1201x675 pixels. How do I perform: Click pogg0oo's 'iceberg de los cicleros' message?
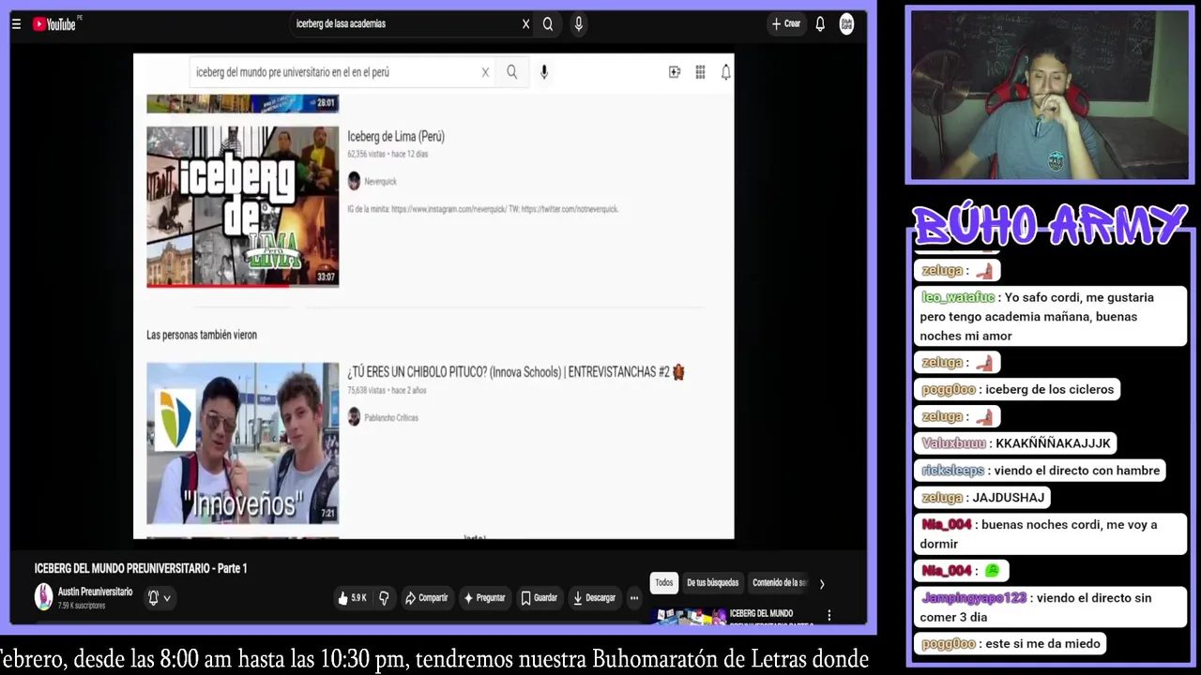point(1017,389)
